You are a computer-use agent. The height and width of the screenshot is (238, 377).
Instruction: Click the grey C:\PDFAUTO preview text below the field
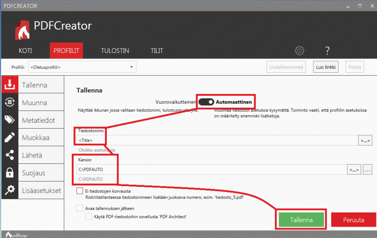click(x=91, y=179)
